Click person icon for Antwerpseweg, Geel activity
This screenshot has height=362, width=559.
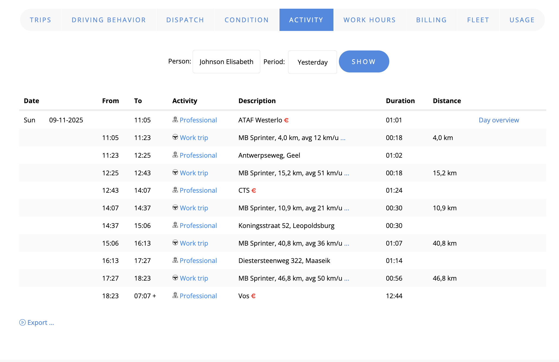pos(175,155)
